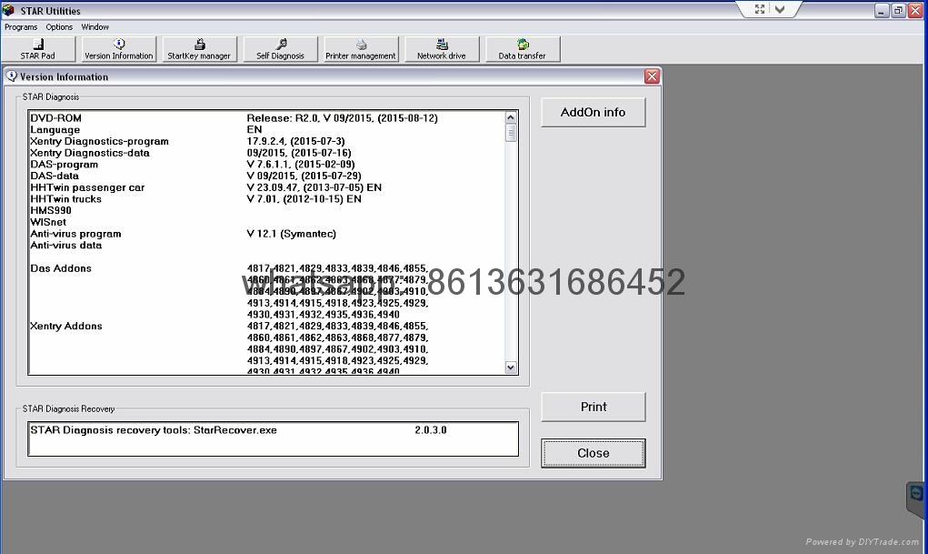Open the Window menu
Image resolution: width=928 pixels, height=554 pixels.
pyautogui.click(x=95, y=27)
